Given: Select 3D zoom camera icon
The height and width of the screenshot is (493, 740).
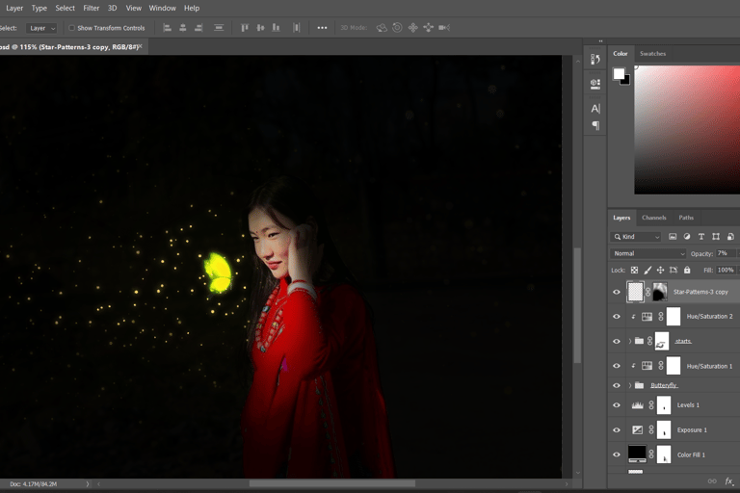Looking at the screenshot, I should click(444, 28).
